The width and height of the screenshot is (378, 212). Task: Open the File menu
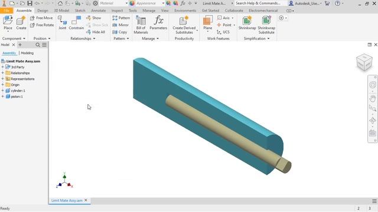[x=6, y=11]
